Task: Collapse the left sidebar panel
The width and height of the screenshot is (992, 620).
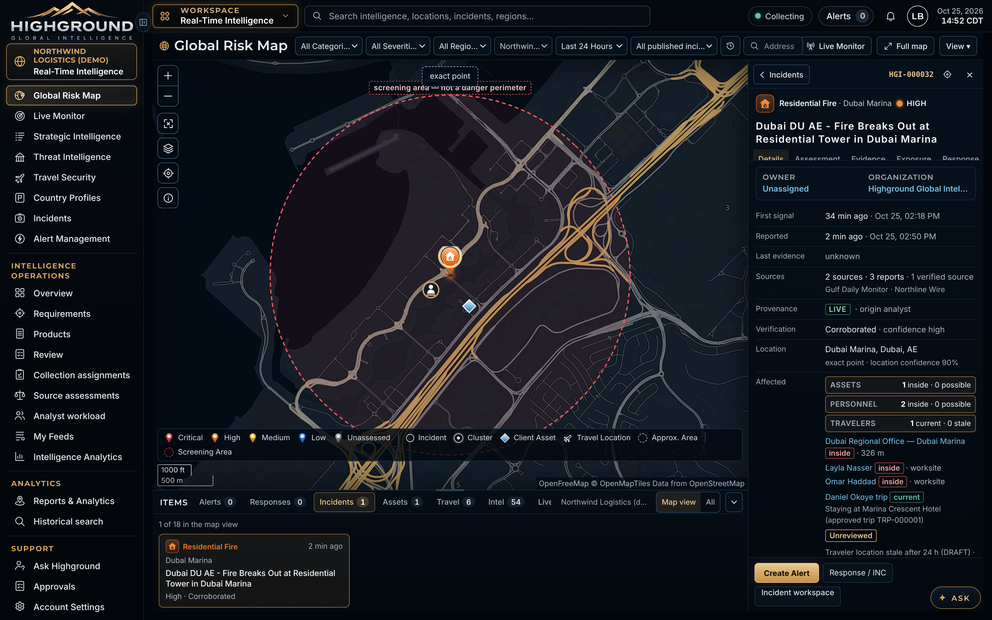Action: [143, 22]
